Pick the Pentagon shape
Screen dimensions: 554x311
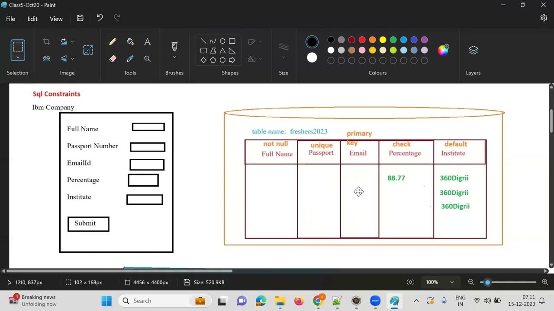pos(213,60)
